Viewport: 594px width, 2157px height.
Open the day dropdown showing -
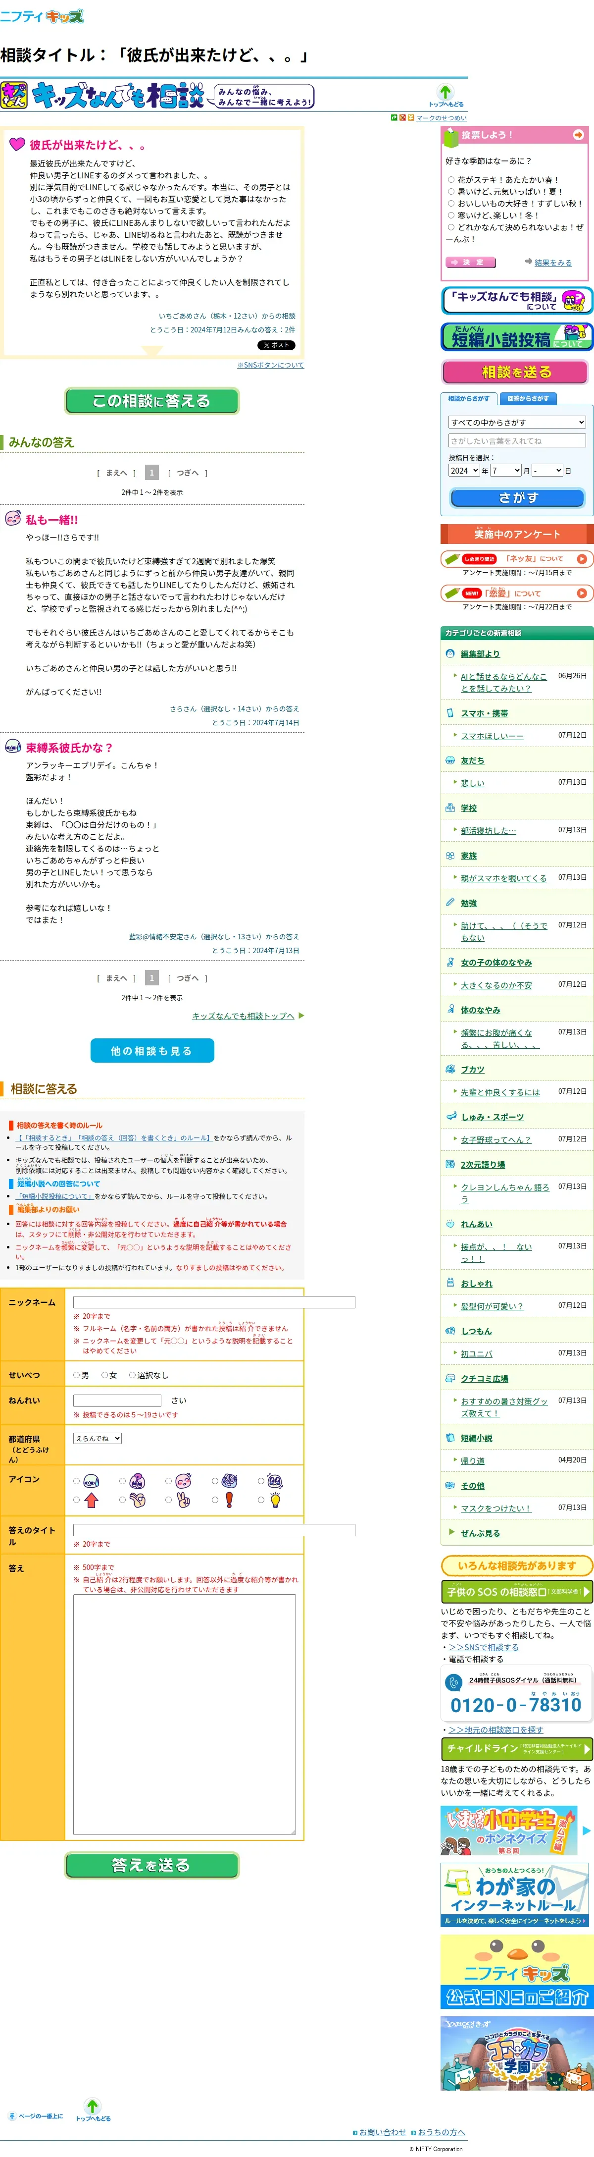pyautogui.click(x=548, y=471)
